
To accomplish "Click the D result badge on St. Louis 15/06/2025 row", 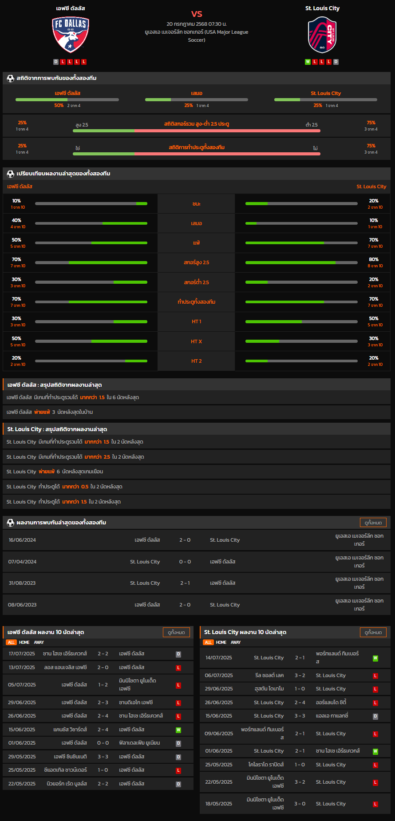I will 375,716.
